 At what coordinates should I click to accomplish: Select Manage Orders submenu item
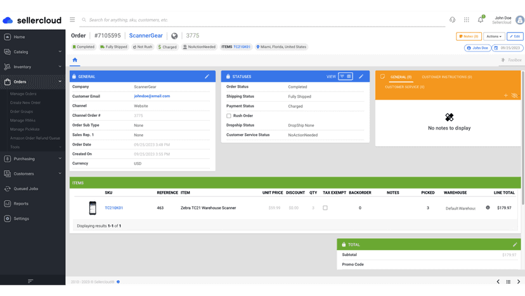coord(23,93)
